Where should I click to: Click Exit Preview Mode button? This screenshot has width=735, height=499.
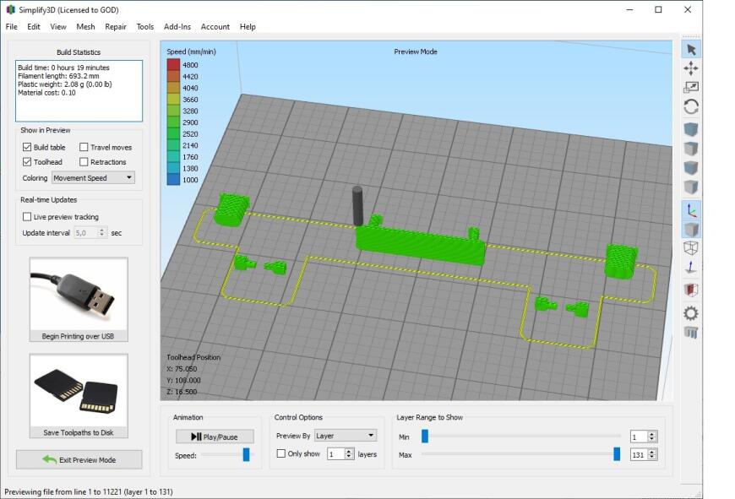pos(79,459)
